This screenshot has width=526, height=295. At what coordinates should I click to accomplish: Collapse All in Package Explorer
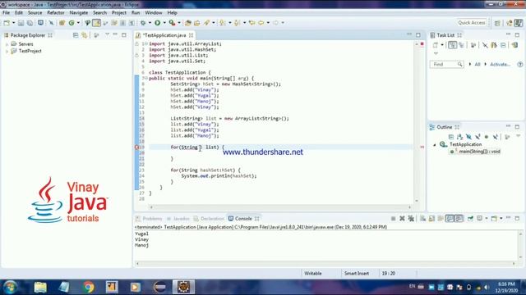(x=76, y=35)
